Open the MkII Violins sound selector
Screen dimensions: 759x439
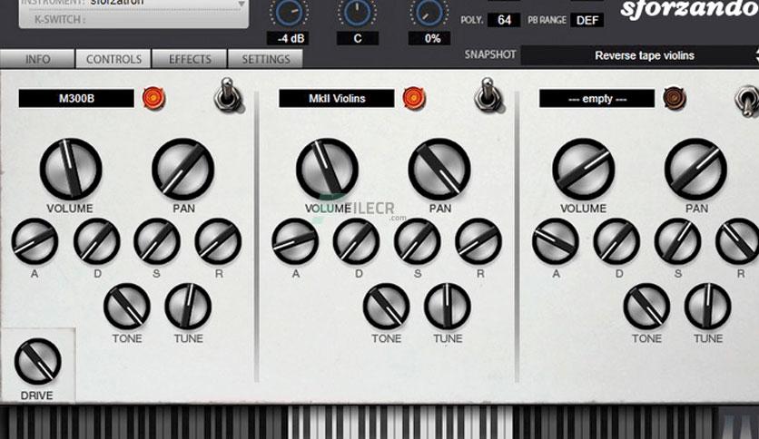coord(337,99)
